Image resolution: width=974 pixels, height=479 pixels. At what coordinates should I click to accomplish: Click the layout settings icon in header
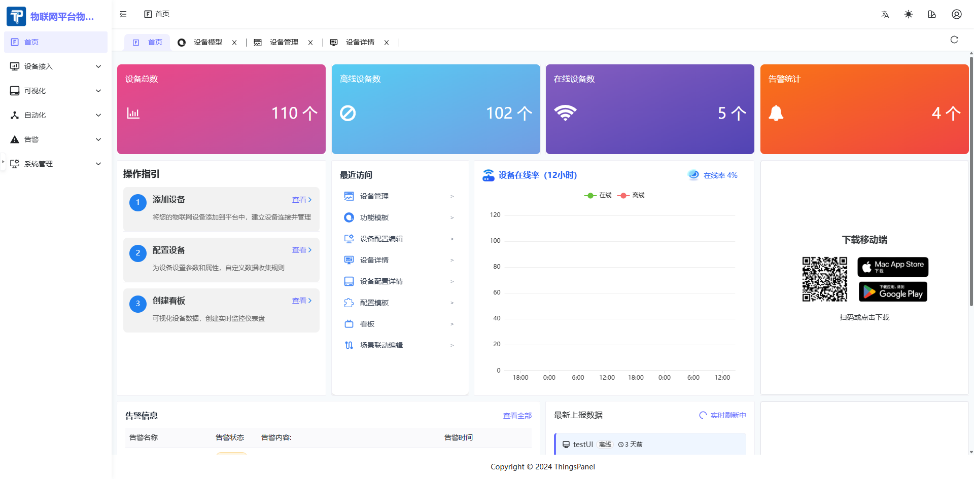click(x=932, y=14)
